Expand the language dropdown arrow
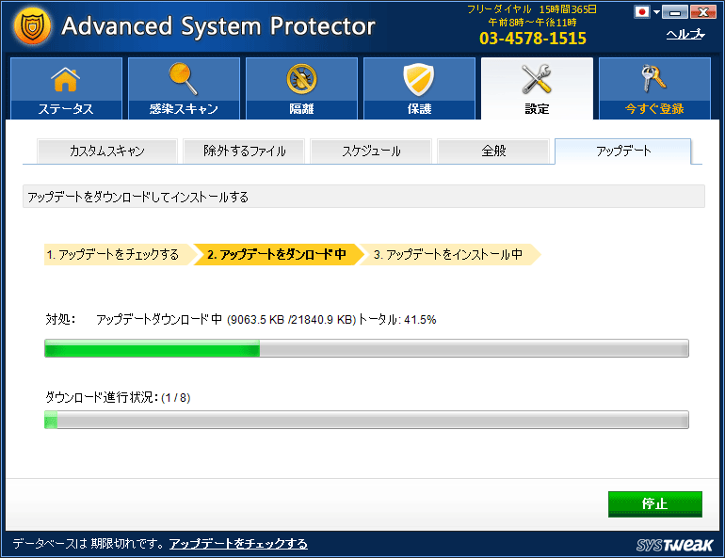Screen dimensions: 725x558 [x=656, y=12]
